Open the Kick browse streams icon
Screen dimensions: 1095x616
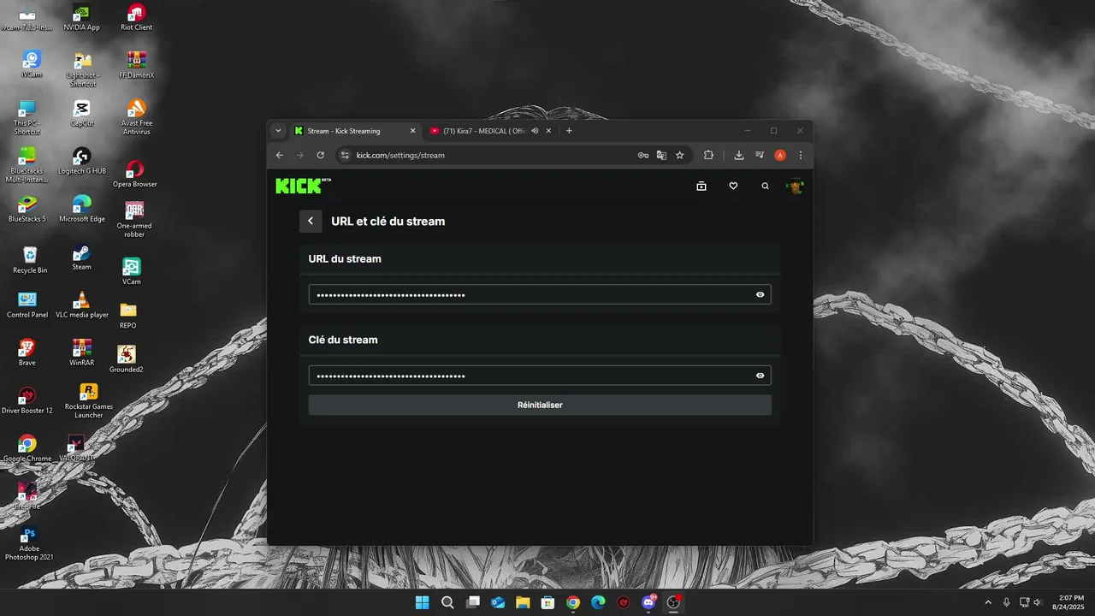coord(701,186)
